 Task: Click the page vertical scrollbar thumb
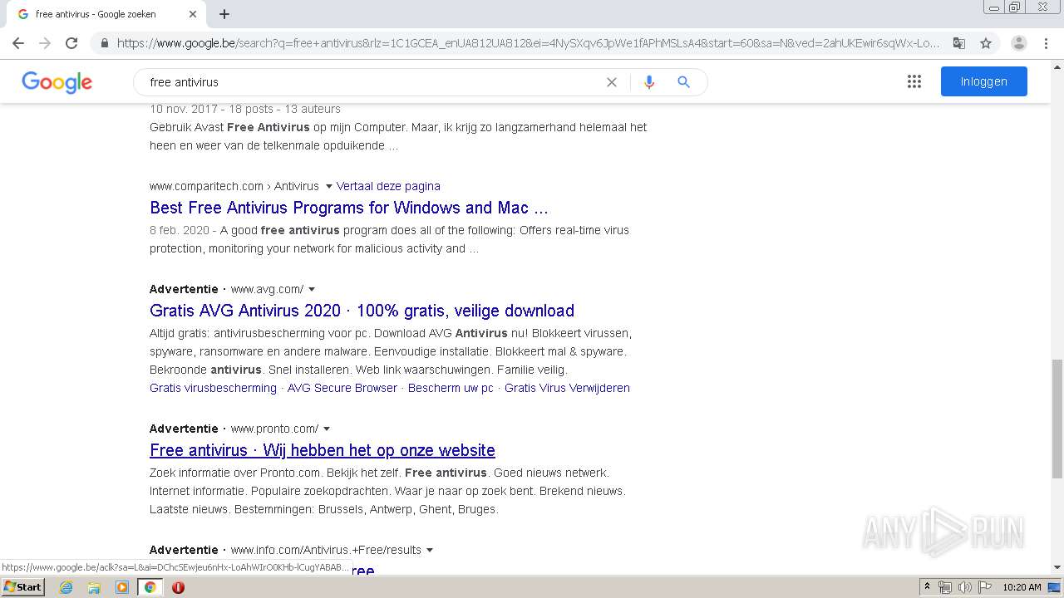(1057, 419)
